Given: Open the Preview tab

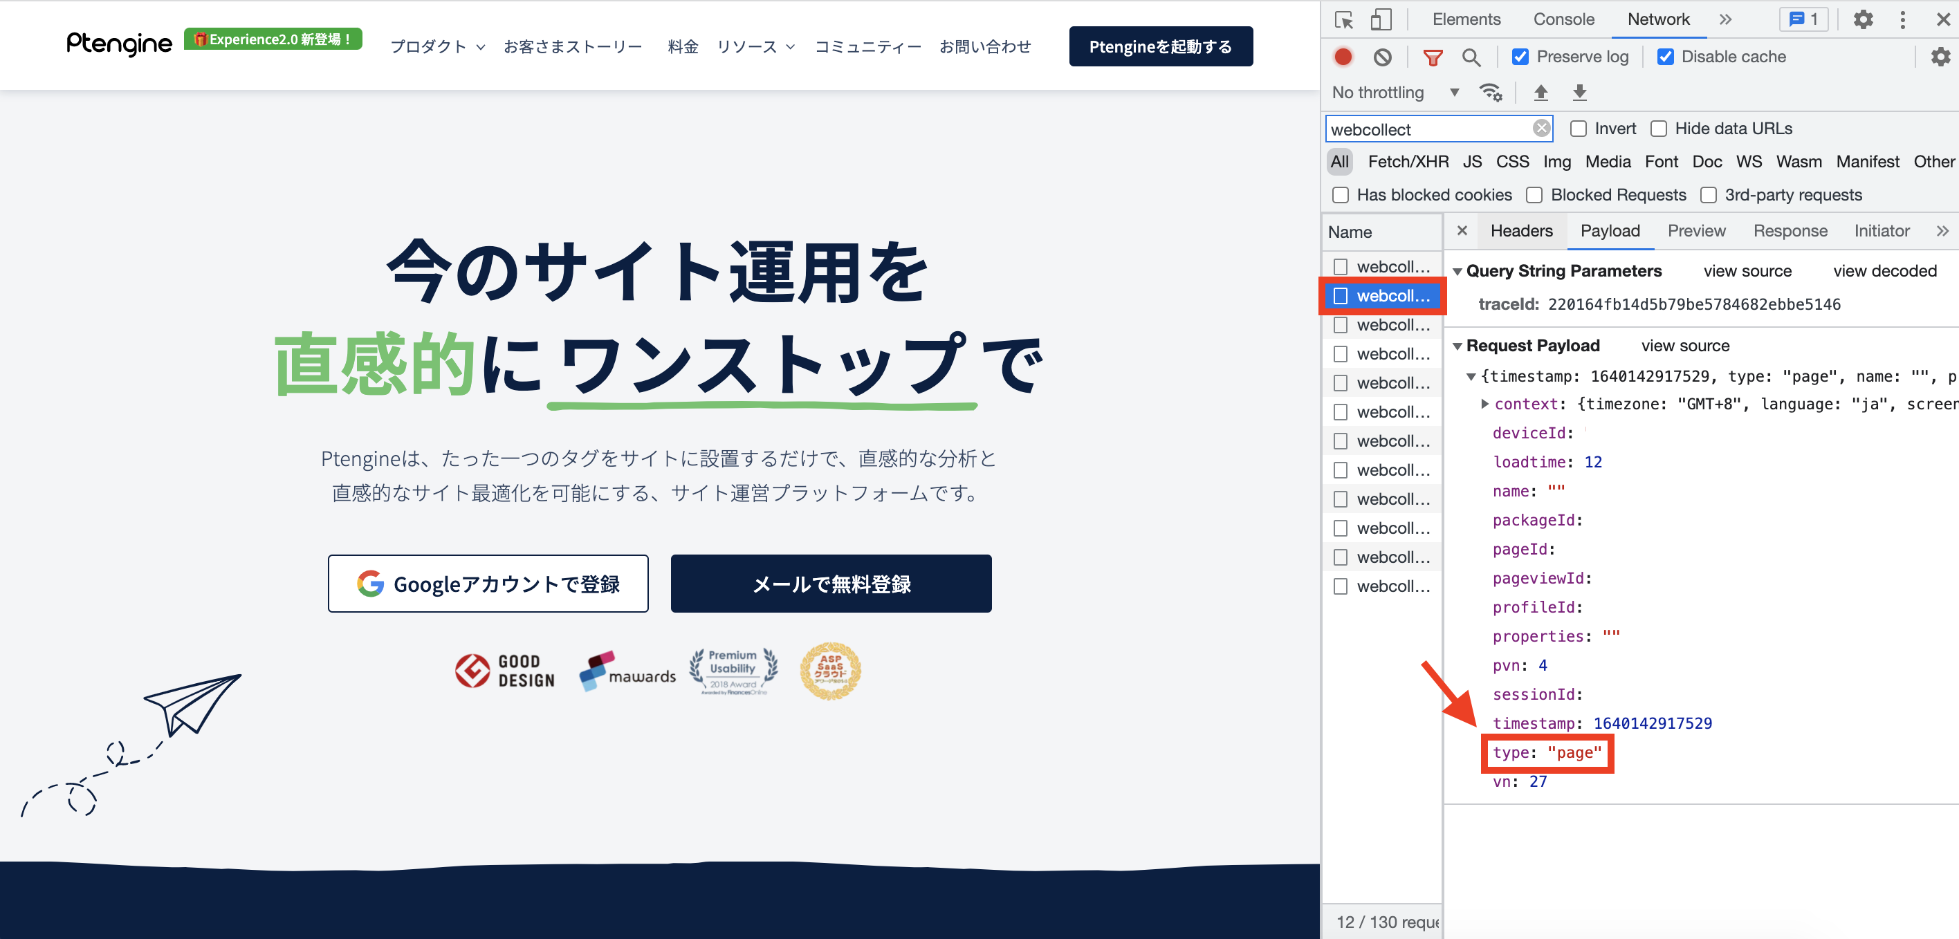Looking at the screenshot, I should coord(1696,231).
